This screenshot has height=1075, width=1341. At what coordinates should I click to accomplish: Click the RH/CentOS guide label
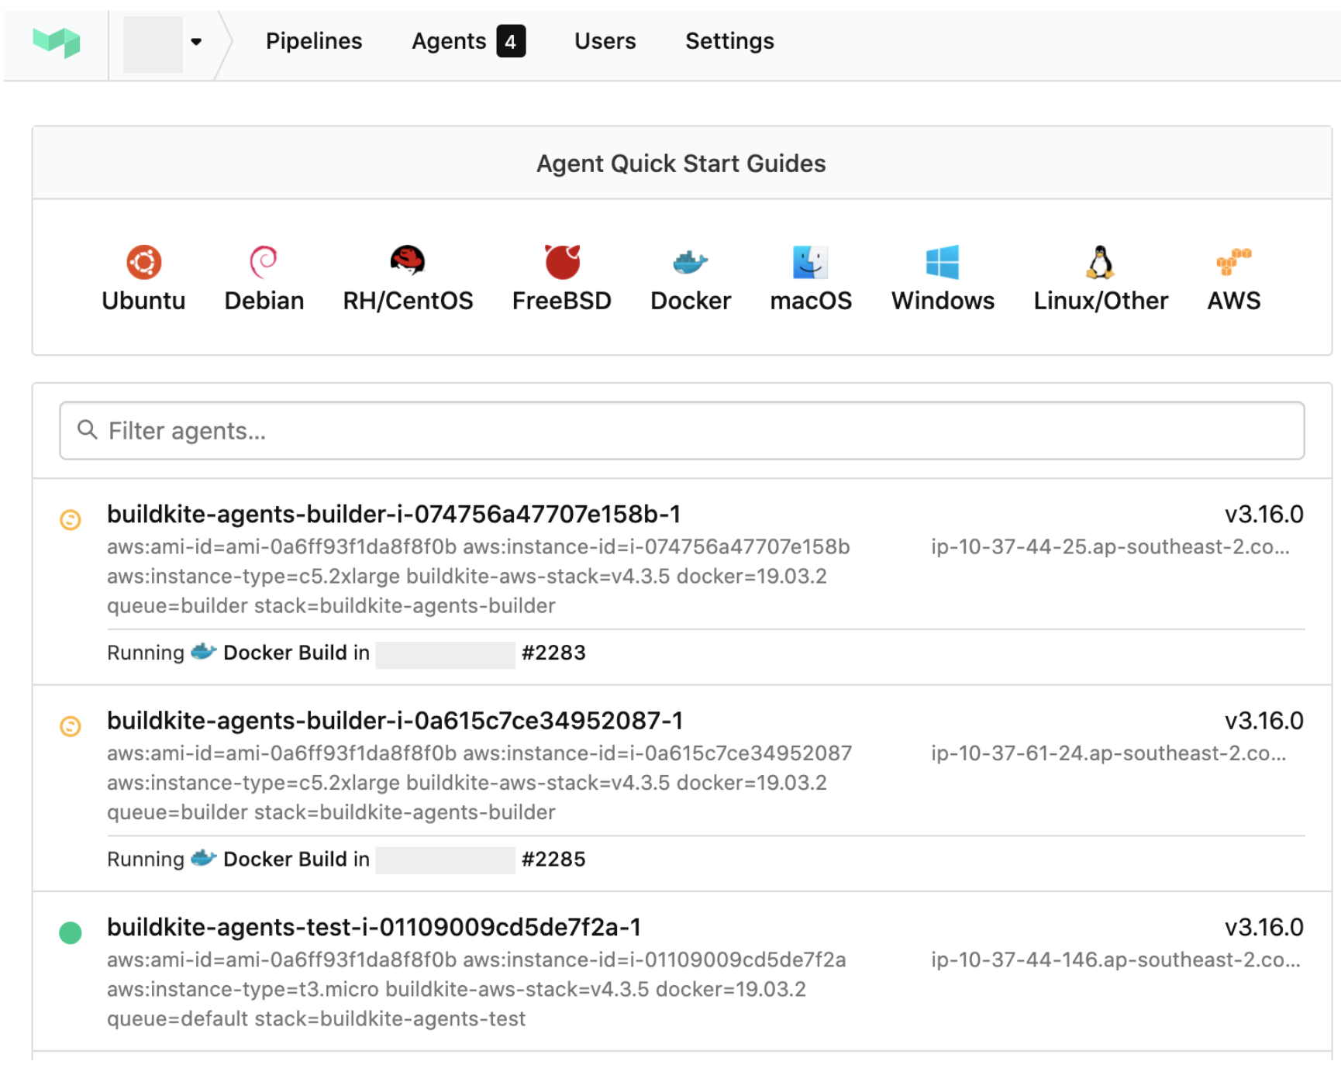point(408,301)
